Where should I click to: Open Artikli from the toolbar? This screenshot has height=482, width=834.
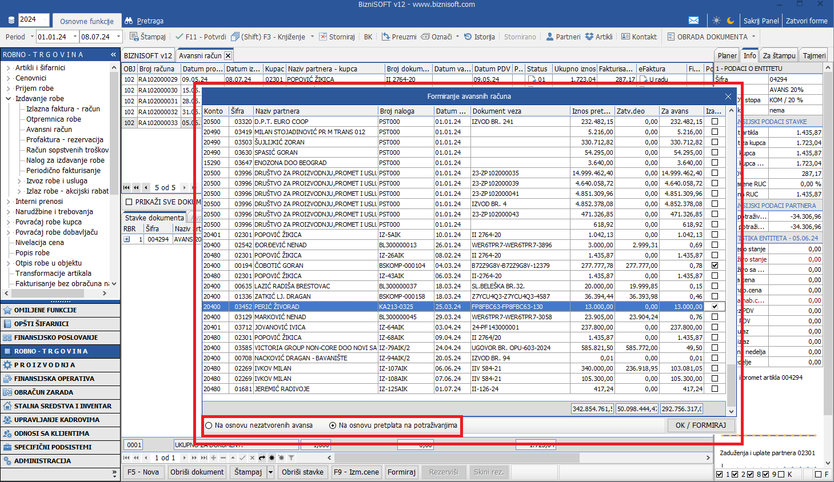598,37
